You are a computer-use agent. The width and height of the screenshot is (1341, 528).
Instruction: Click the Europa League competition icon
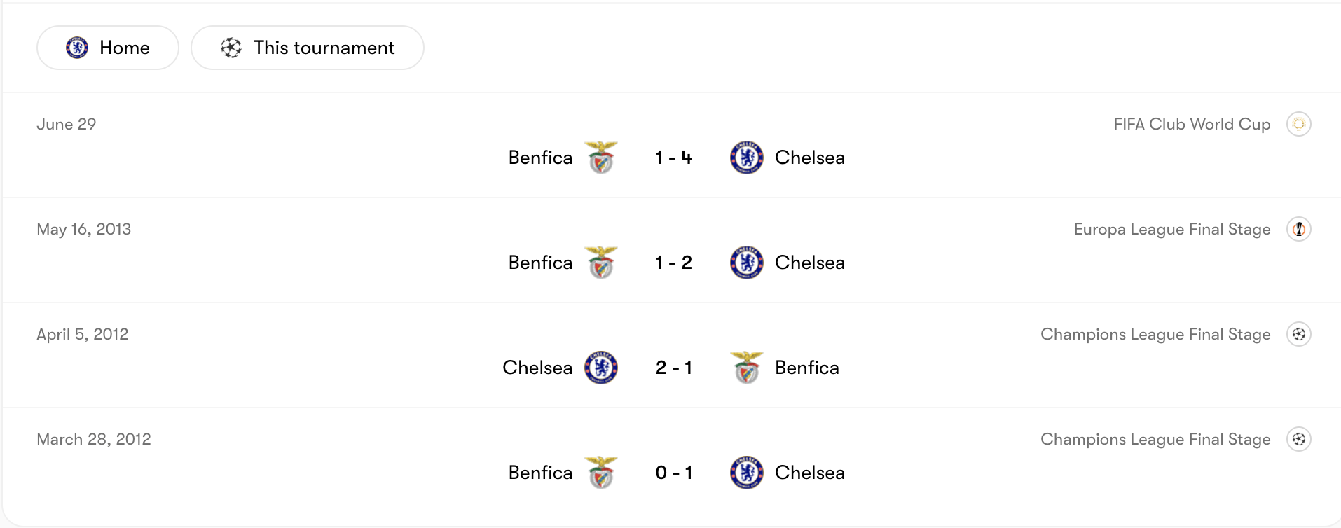(x=1298, y=229)
